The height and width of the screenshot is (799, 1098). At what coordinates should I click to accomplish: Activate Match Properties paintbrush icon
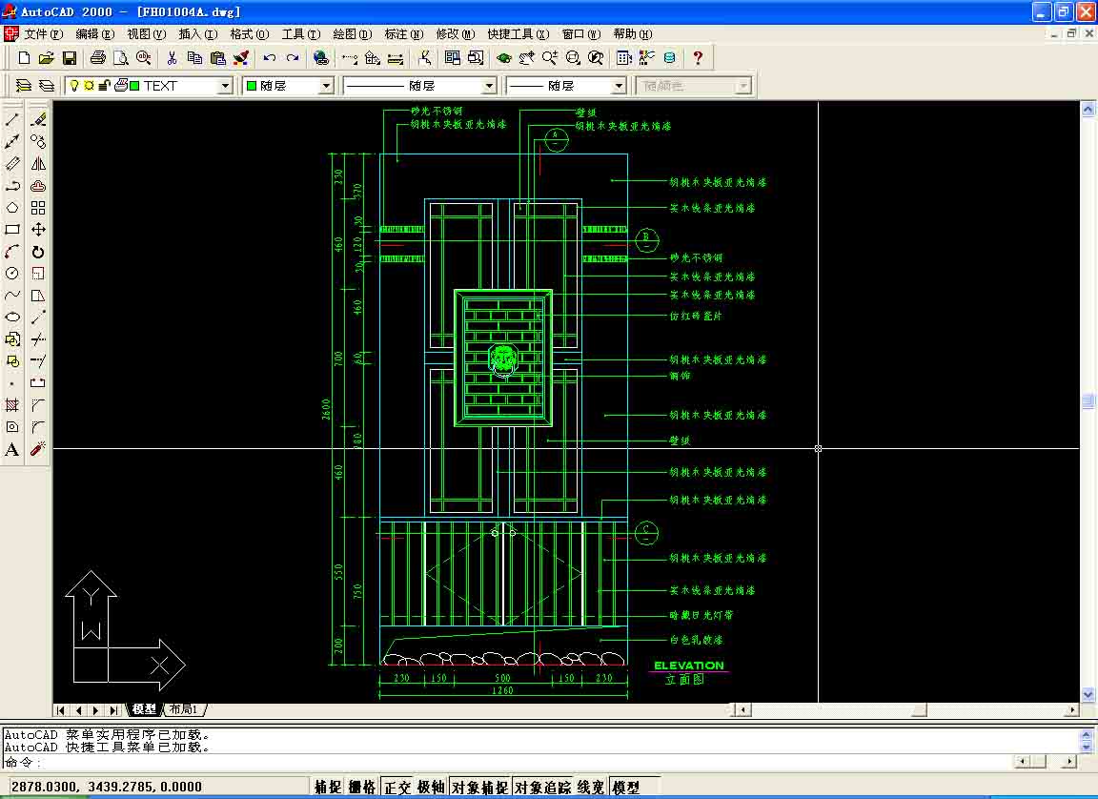[241, 58]
